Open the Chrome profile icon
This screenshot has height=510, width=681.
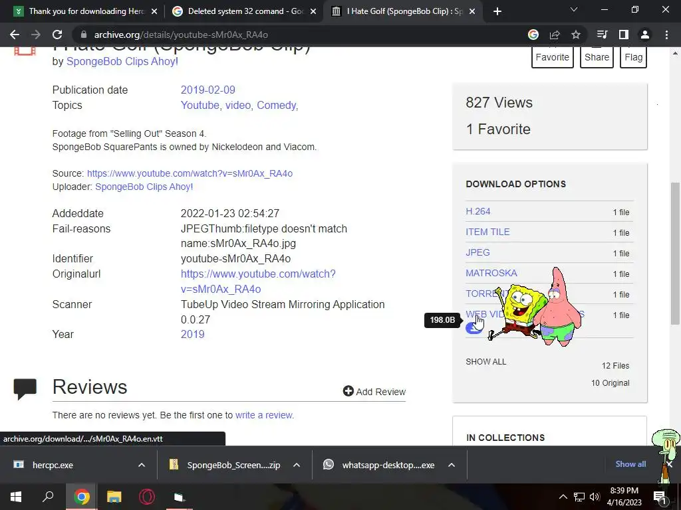tap(645, 35)
